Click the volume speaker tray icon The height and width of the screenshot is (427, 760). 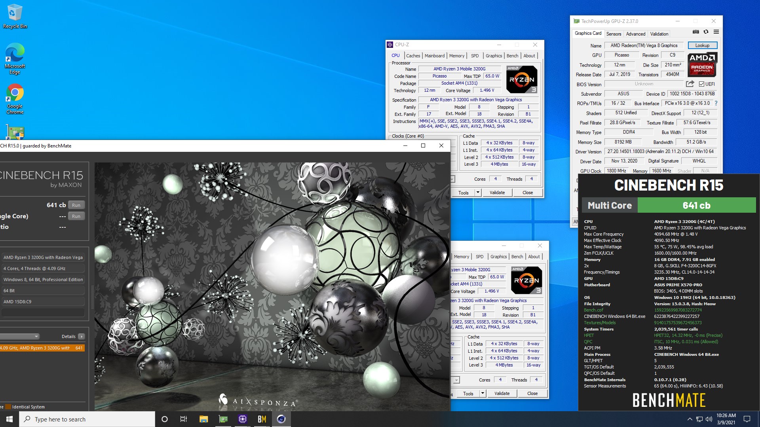[x=709, y=419]
